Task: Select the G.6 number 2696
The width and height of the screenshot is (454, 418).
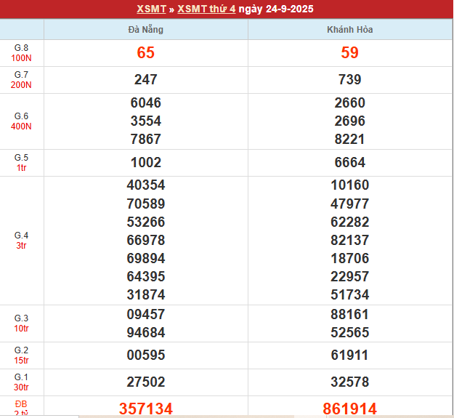Action: (350, 121)
